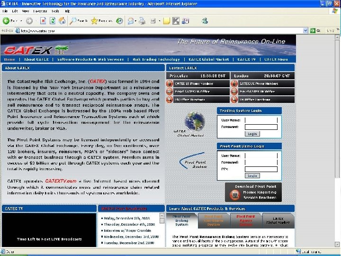This screenshot has height=256, width=341.
Task: Click the CATEX logo in the banner
Action: pos(36,50)
